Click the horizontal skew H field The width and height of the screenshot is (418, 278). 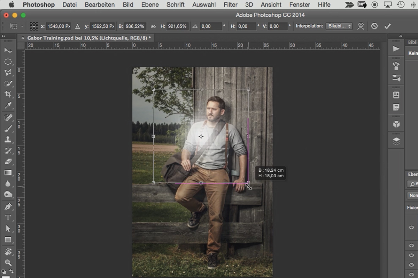pos(247,26)
